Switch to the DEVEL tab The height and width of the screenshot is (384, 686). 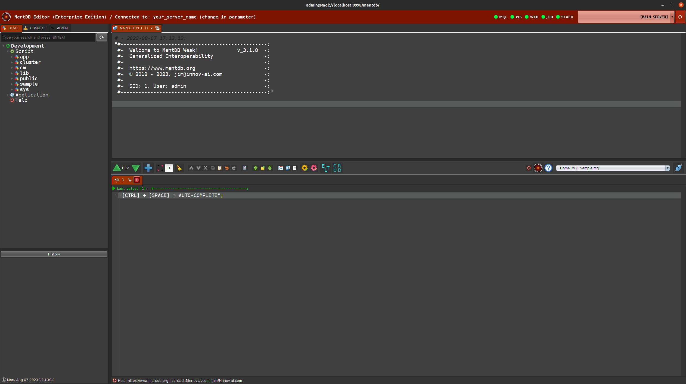click(x=11, y=28)
